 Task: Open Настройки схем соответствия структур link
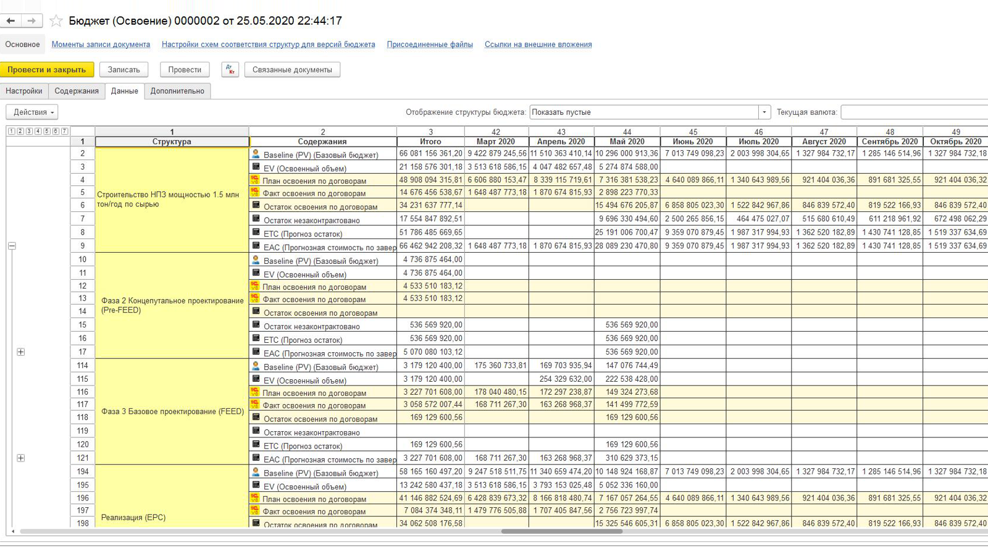tap(268, 44)
